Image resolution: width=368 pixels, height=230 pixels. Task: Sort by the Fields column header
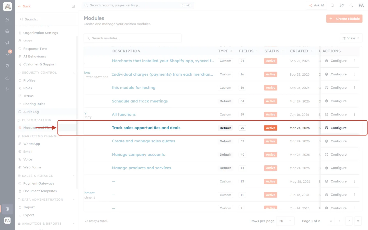coord(248,51)
